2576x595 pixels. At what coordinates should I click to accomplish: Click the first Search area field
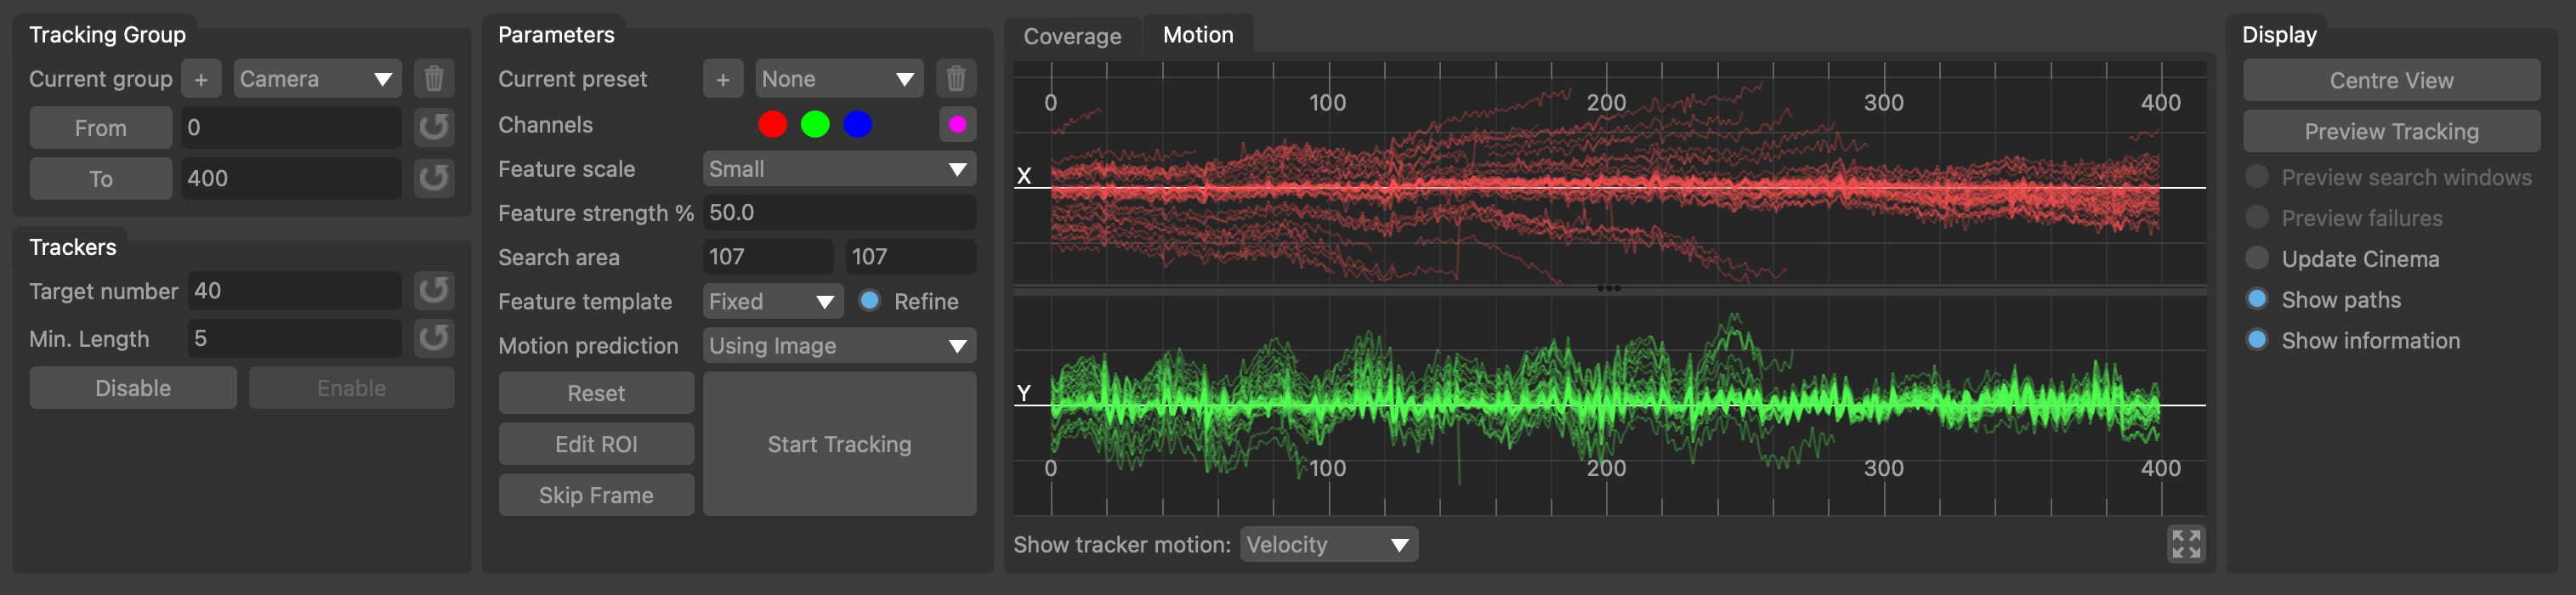click(768, 257)
